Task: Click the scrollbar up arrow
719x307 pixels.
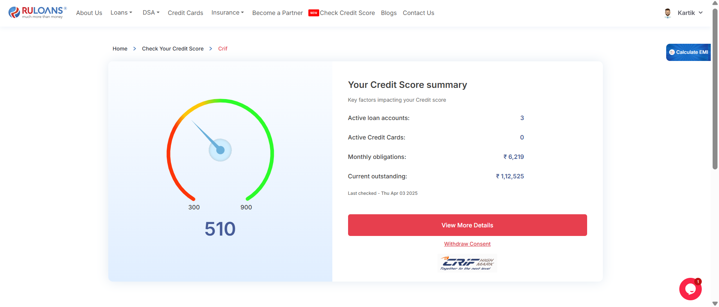Action: [715, 3]
